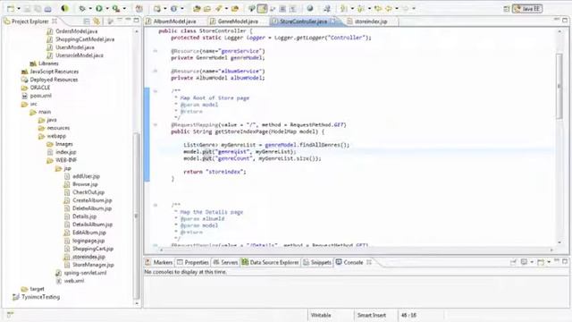Click the Debug bug icon

click(82, 8)
